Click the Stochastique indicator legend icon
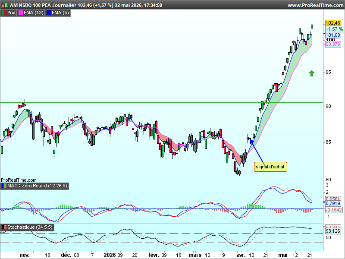345x259 pixels. pyautogui.click(x=4, y=227)
